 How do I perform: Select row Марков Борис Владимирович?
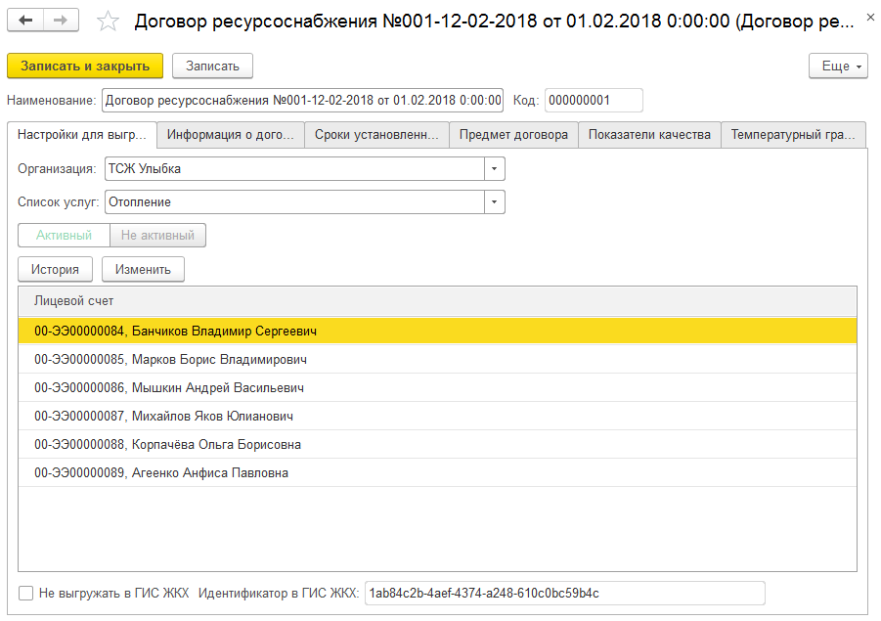coord(437,360)
